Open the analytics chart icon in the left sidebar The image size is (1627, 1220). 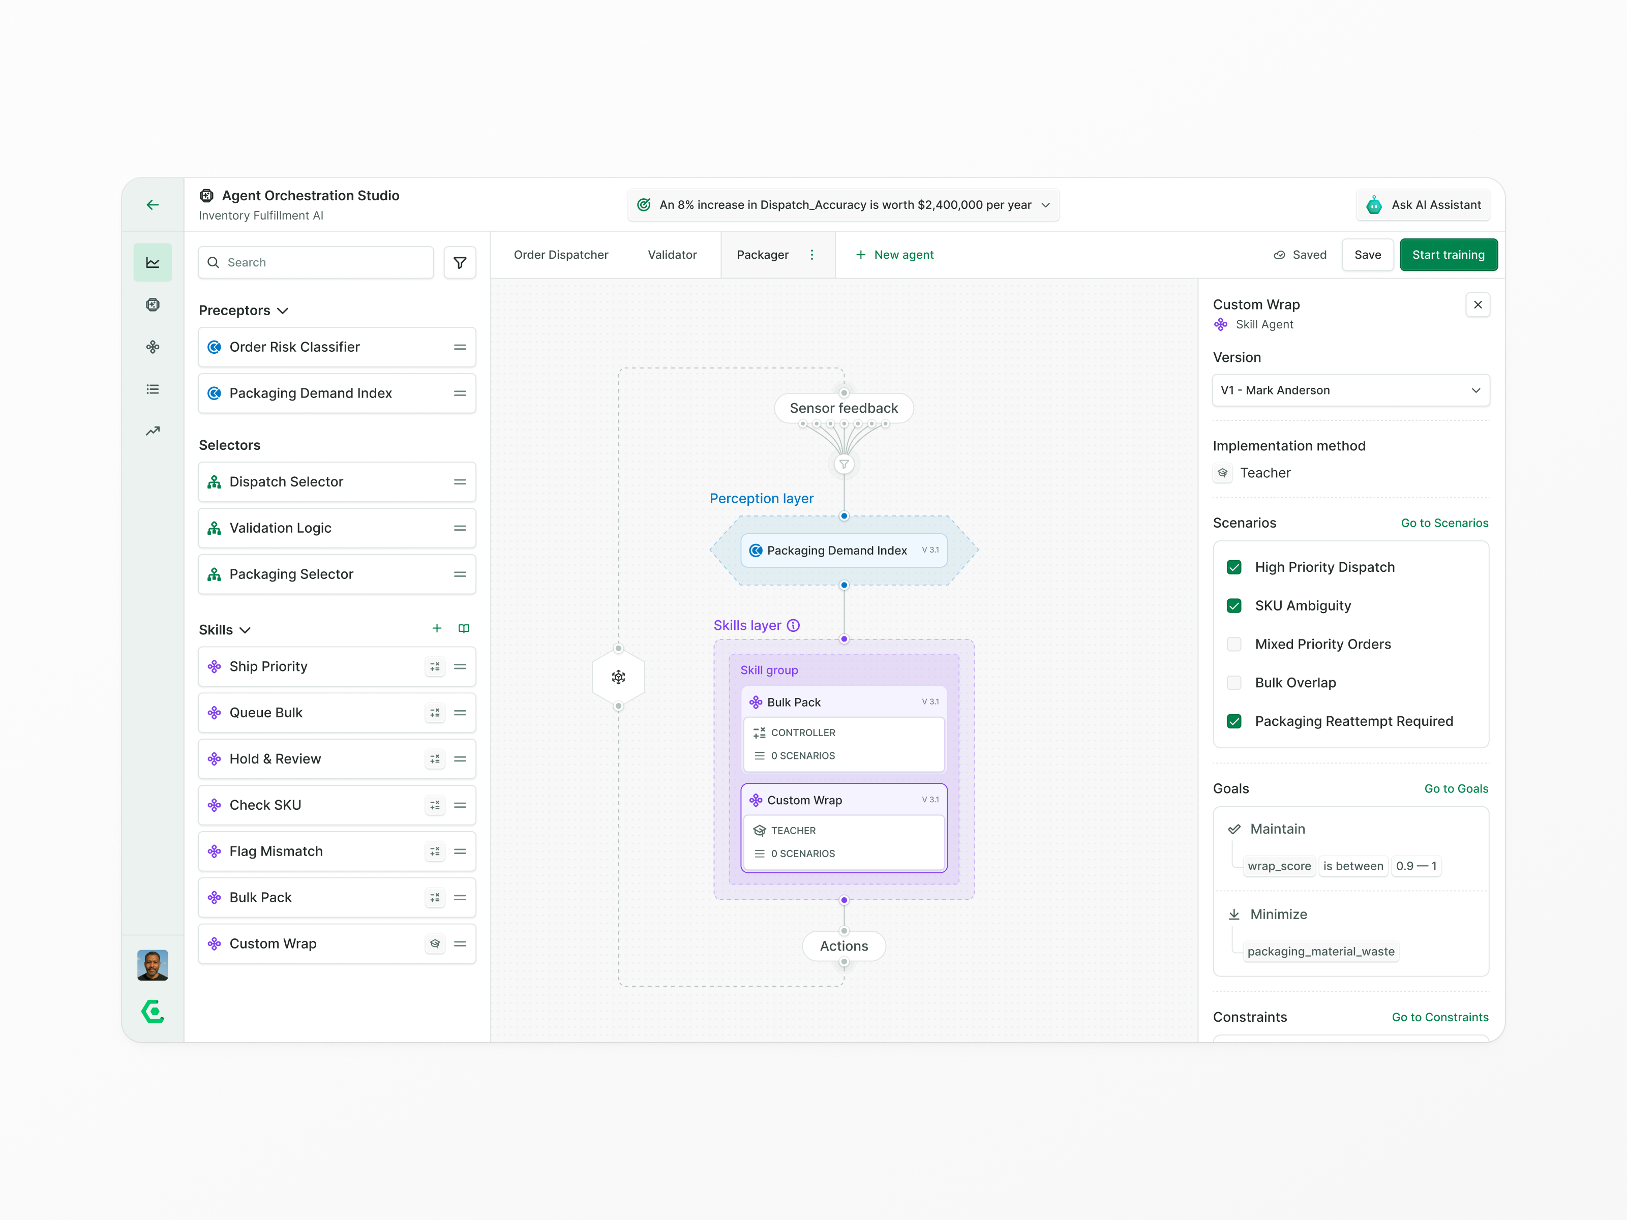click(152, 262)
